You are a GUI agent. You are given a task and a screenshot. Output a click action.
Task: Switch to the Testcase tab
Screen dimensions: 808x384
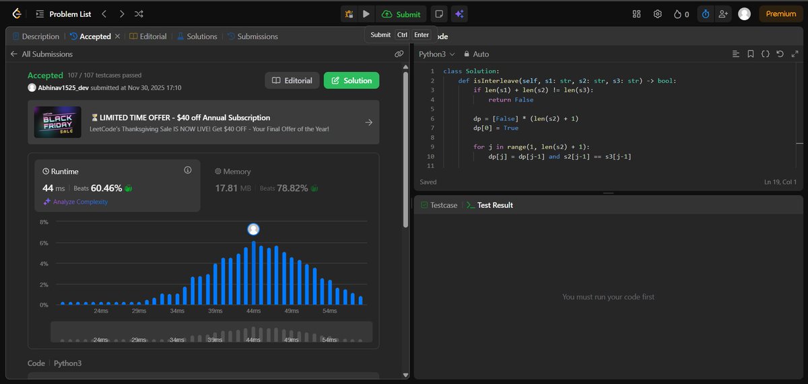pyautogui.click(x=439, y=205)
